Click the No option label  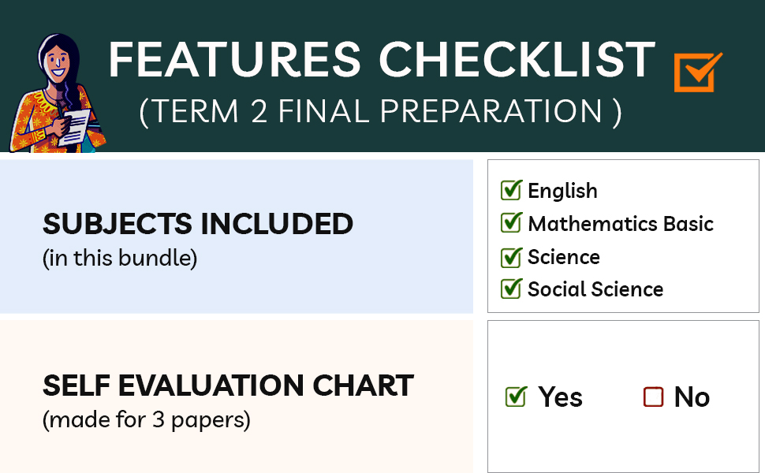tap(692, 397)
